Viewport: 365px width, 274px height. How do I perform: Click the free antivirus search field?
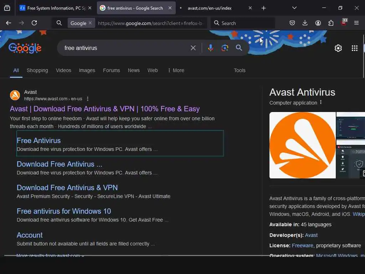coord(126,48)
